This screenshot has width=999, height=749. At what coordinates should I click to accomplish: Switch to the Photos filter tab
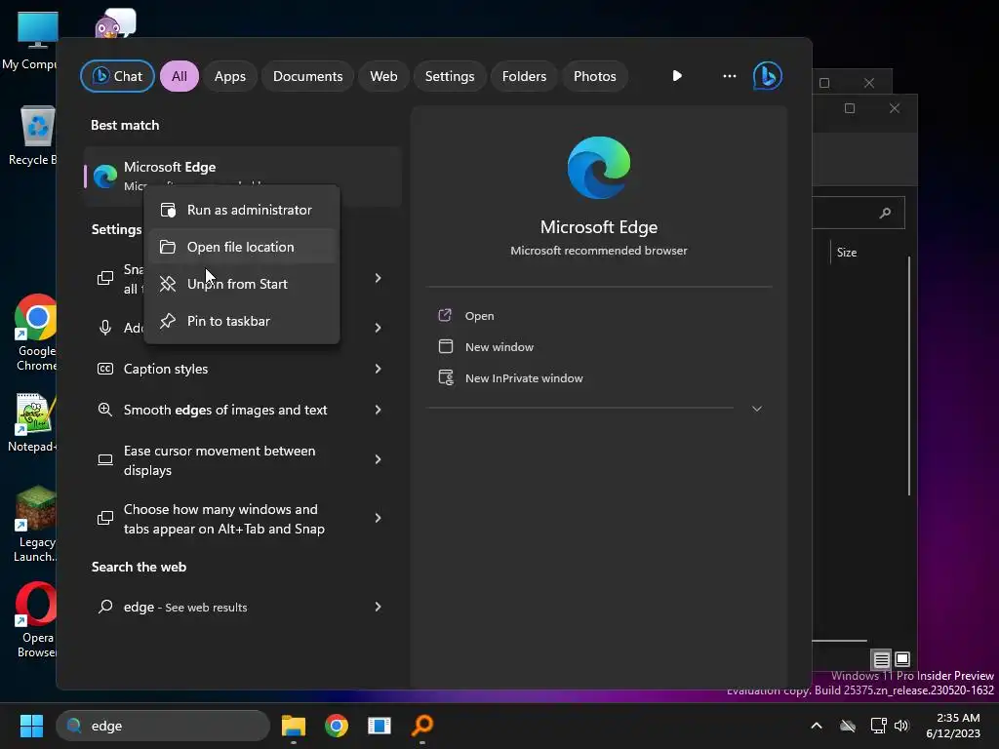coord(595,76)
